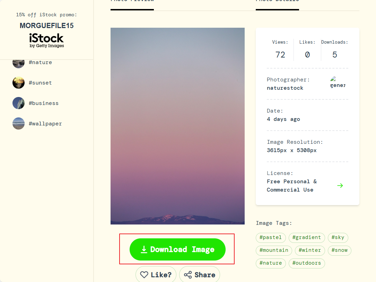376x282 pixels.
Task: Click the iStock by Getty Images logo
Action: (x=46, y=41)
